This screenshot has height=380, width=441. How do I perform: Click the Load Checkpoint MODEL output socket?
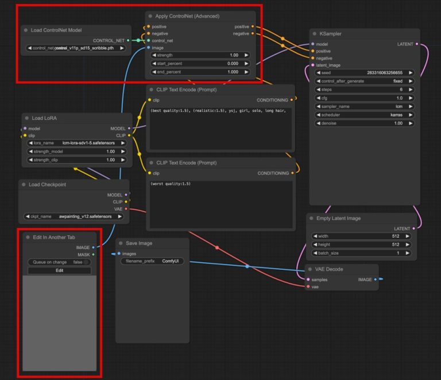pos(126,195)
